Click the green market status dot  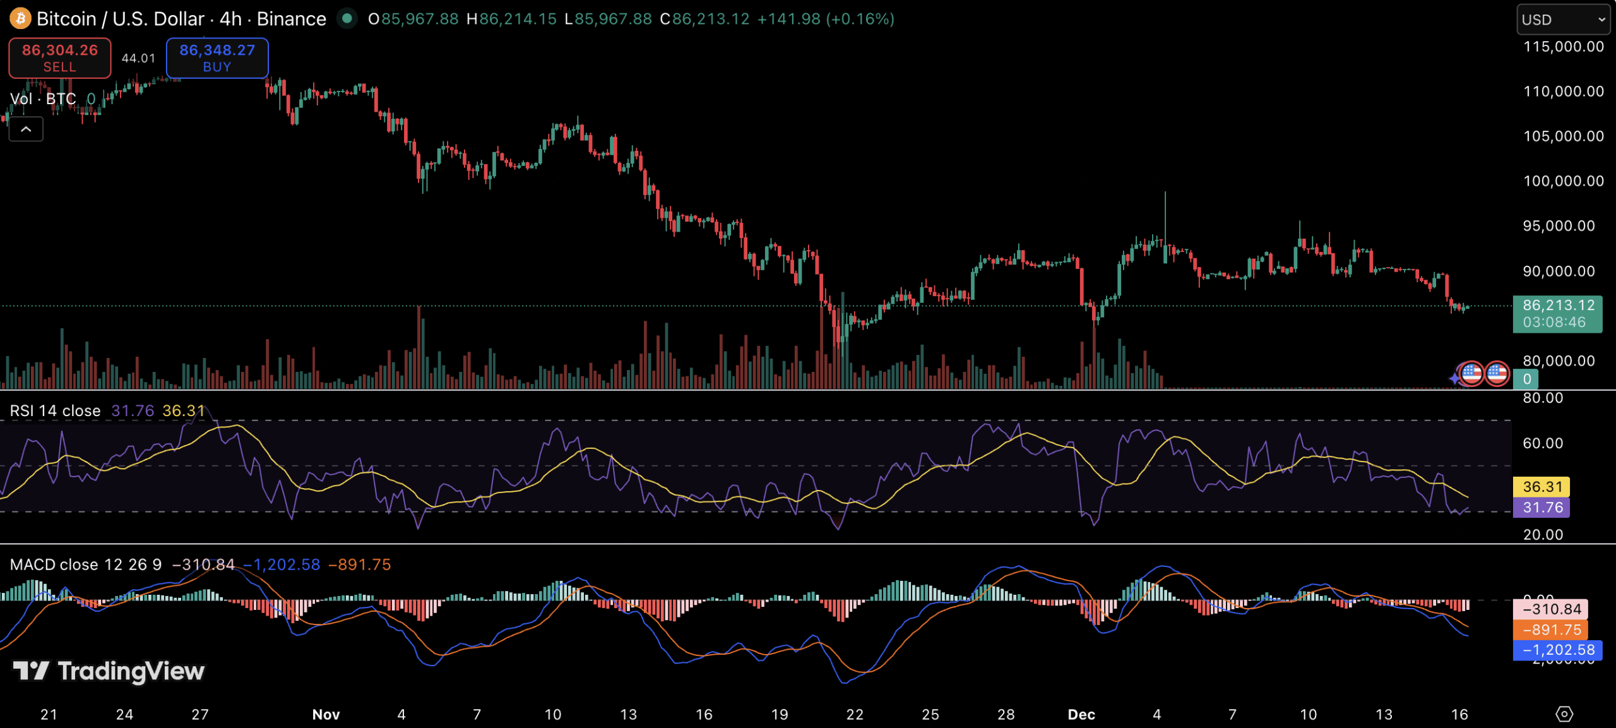tap(347, 18)
